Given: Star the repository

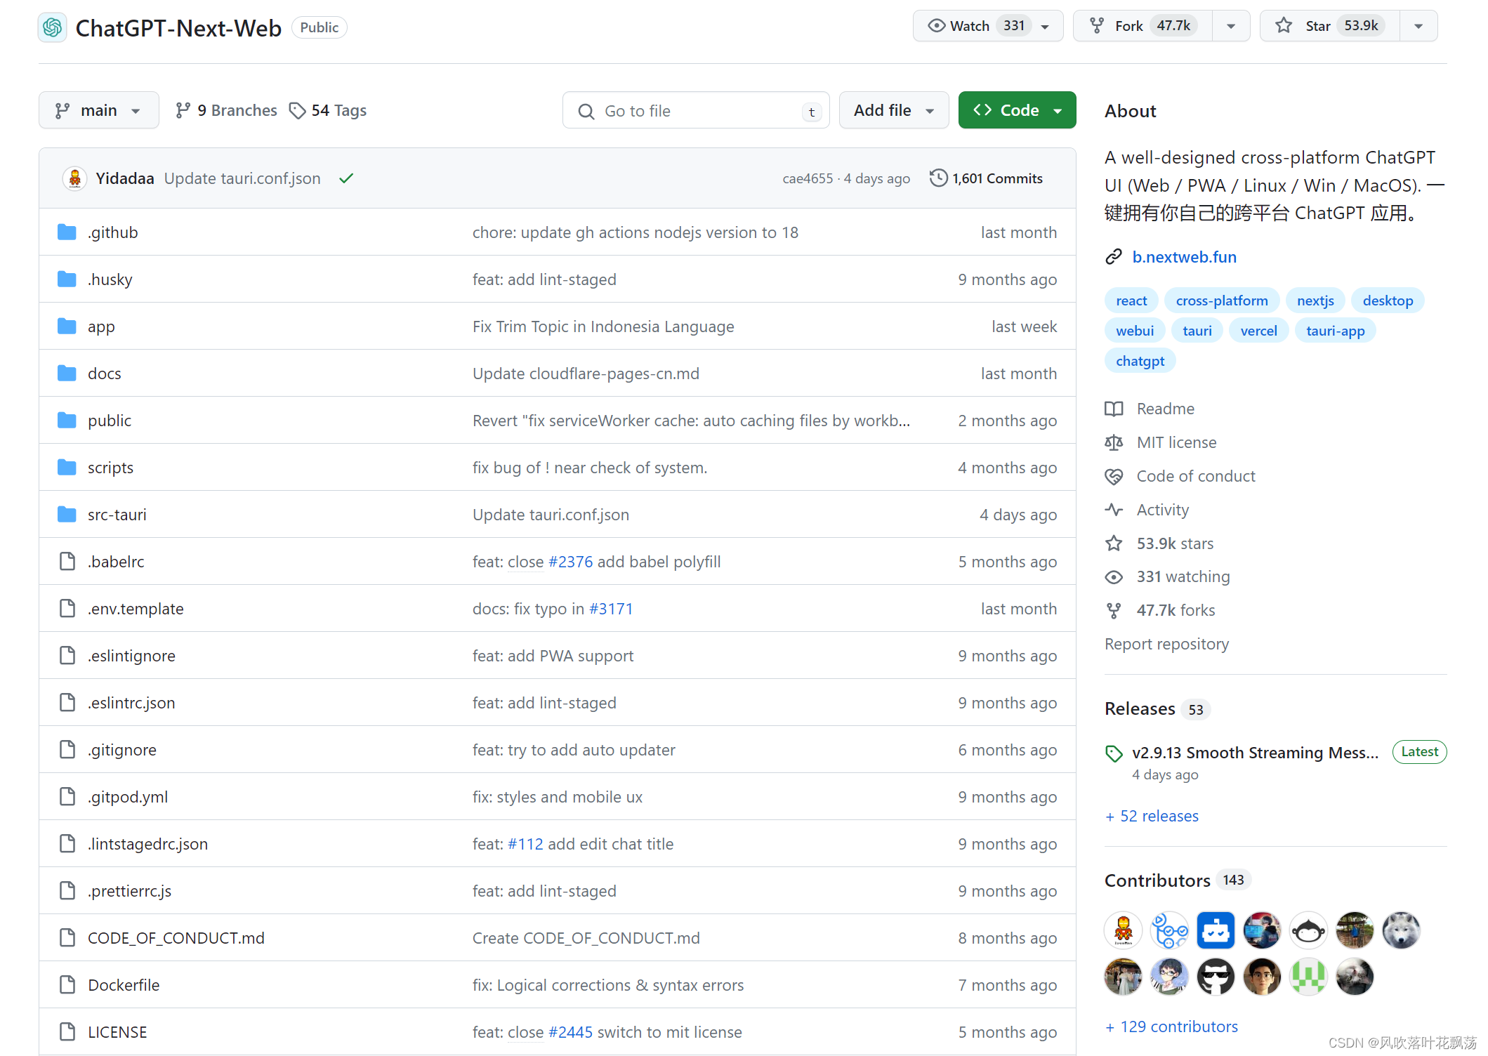Looking at the screenshot, I should [x=1317, y=26].
